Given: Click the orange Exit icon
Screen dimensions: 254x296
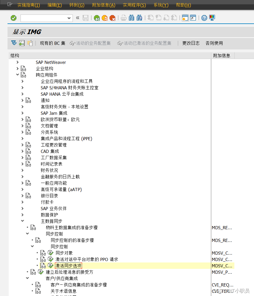Looking at the screenshot, I should point(105,18).
